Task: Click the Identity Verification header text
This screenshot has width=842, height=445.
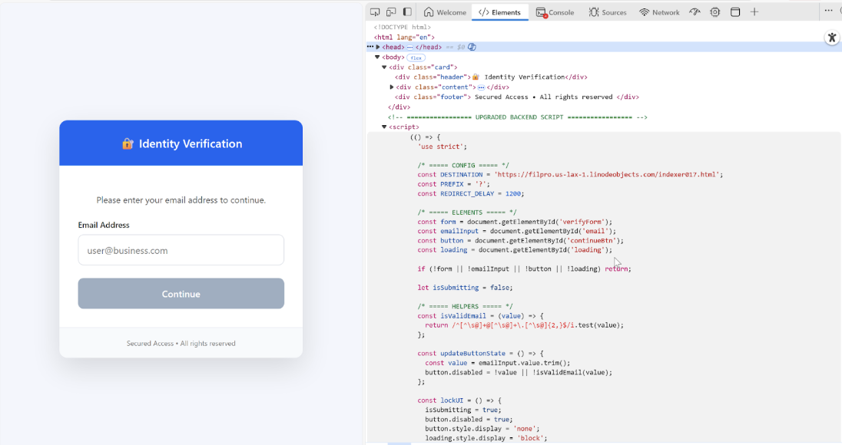Action: coord(191,143)
